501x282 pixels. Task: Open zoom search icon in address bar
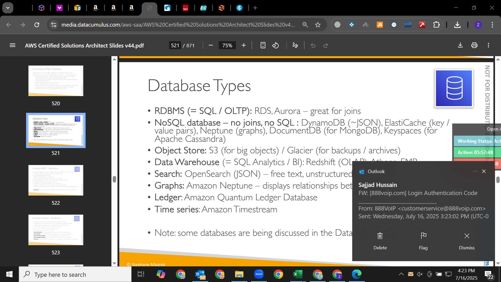point(305,25)
